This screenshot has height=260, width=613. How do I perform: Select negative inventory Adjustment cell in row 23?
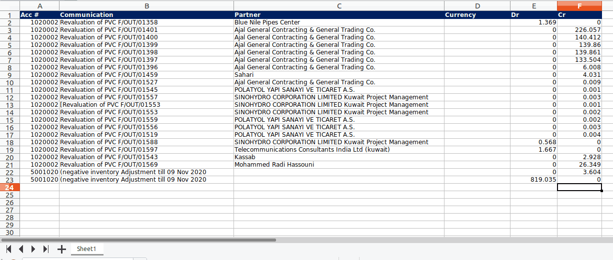(x=146, y=180)
